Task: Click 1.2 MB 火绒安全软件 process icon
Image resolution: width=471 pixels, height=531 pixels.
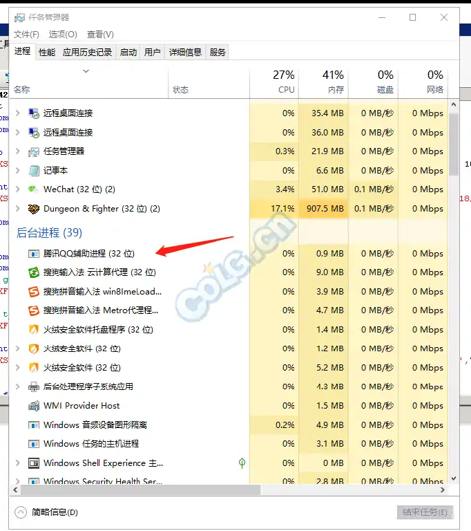Action: tap(34, 348)
